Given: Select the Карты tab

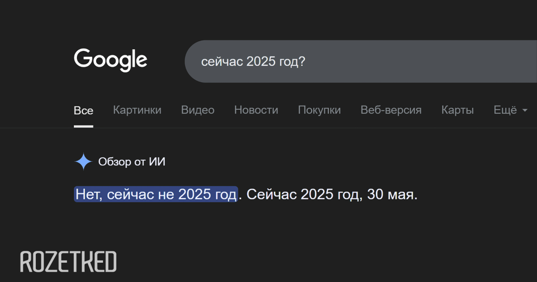Looking at the screenshot, I should pos(457,110).
